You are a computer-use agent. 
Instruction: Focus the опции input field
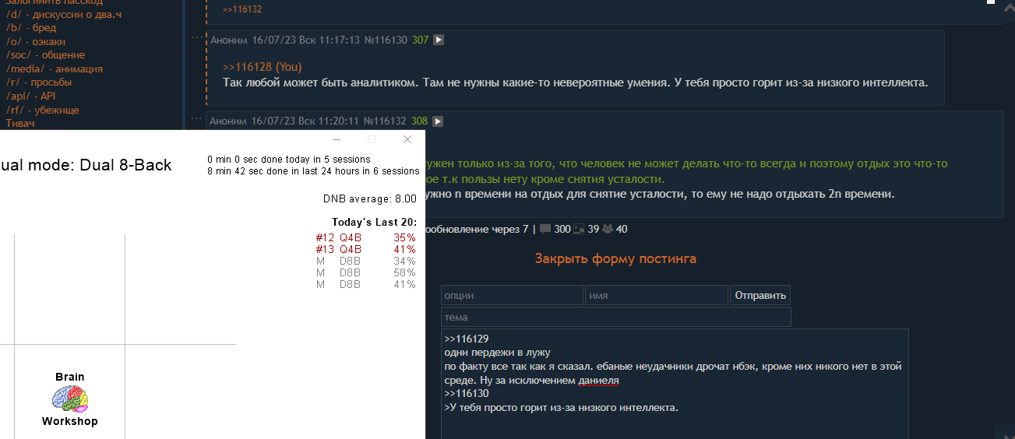click(512, 295)
